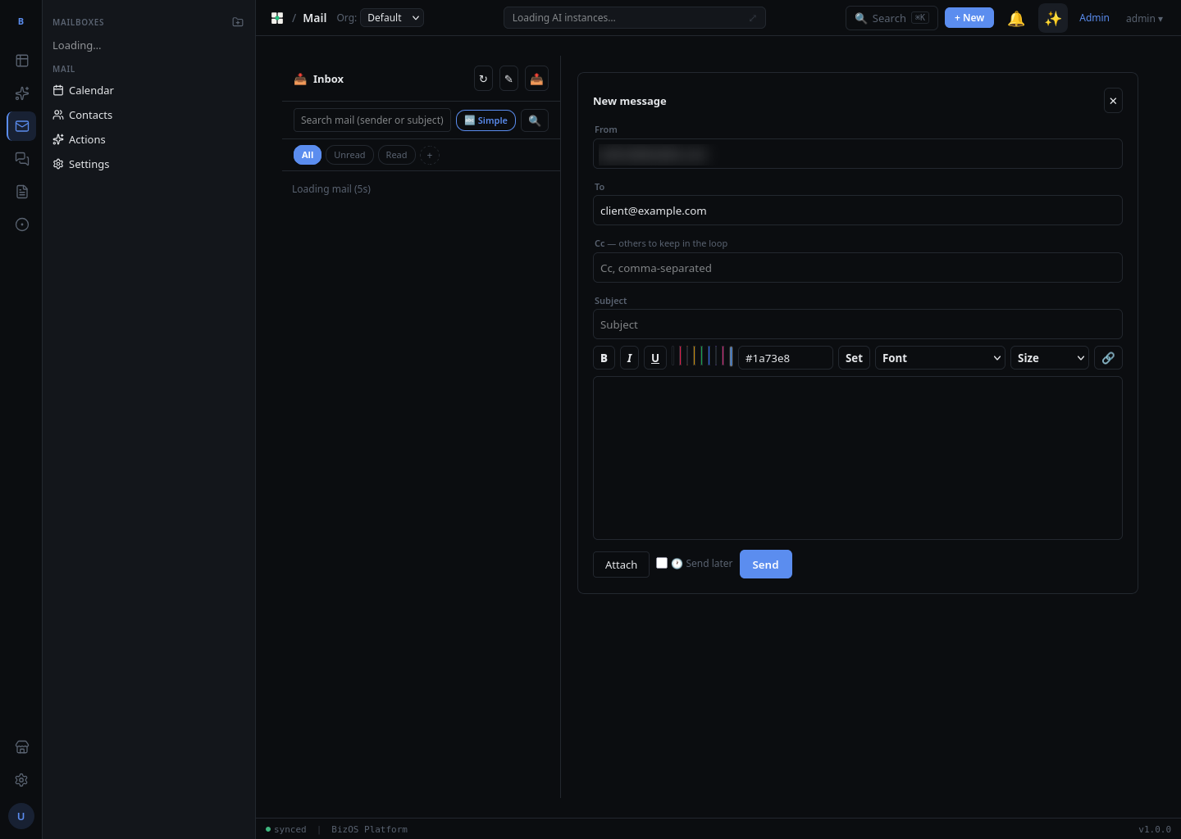1181x839 pixels.
Task: Click the hex color input #1a73e8
Action: (x=786, y=358)
